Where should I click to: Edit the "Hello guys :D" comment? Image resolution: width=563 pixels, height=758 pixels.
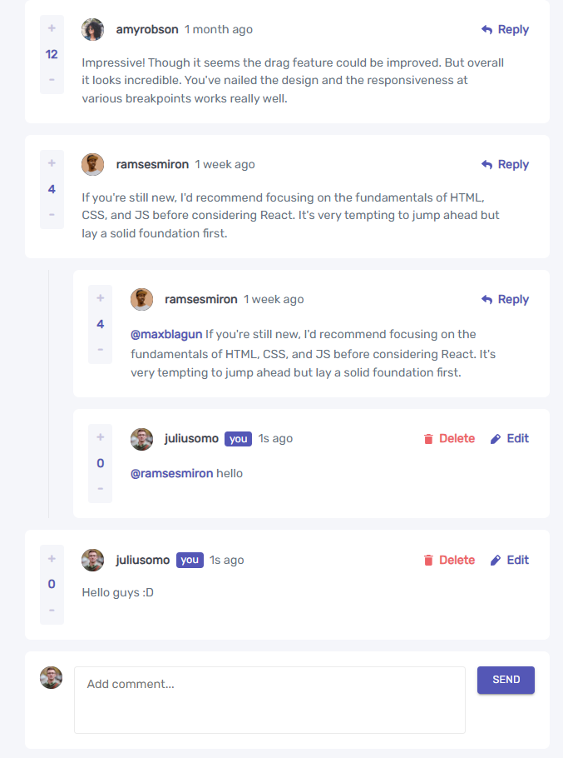coord(510,560)
